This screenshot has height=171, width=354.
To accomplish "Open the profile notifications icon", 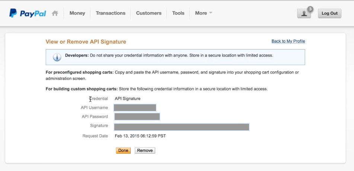I will [x=304, y=13].
